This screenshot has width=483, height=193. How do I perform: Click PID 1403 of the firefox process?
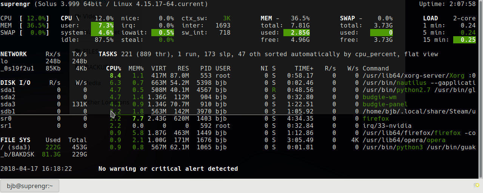tap(204, 118)
